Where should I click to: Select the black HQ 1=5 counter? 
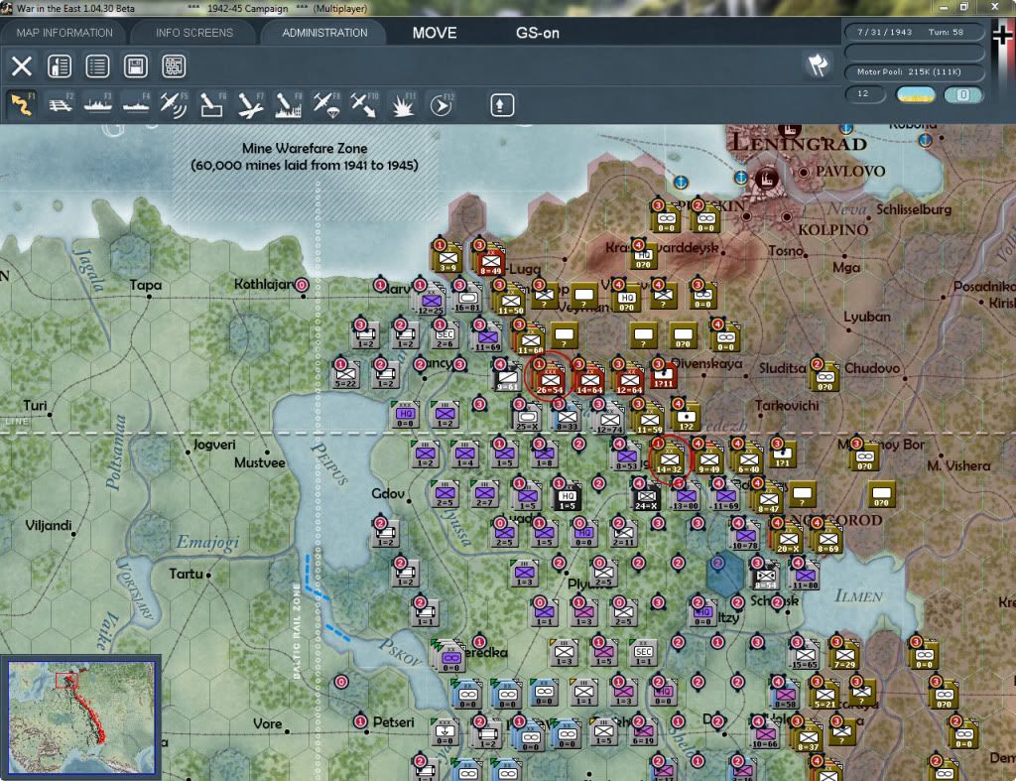point(567,497)
